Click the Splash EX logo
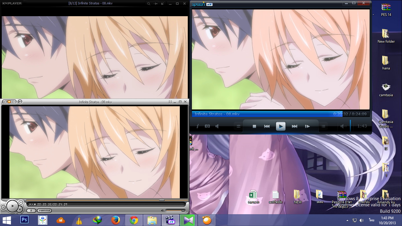The image size is (402, 226). tap(202, 4)
